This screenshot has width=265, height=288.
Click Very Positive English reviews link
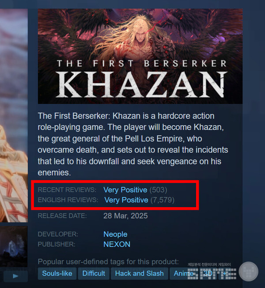click(126, 200)
